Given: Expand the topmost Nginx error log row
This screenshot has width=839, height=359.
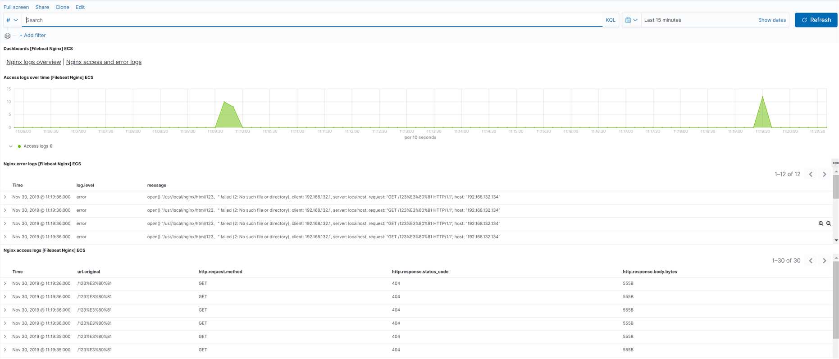Looking at the screenshot, I should click(x=5, y=197).
